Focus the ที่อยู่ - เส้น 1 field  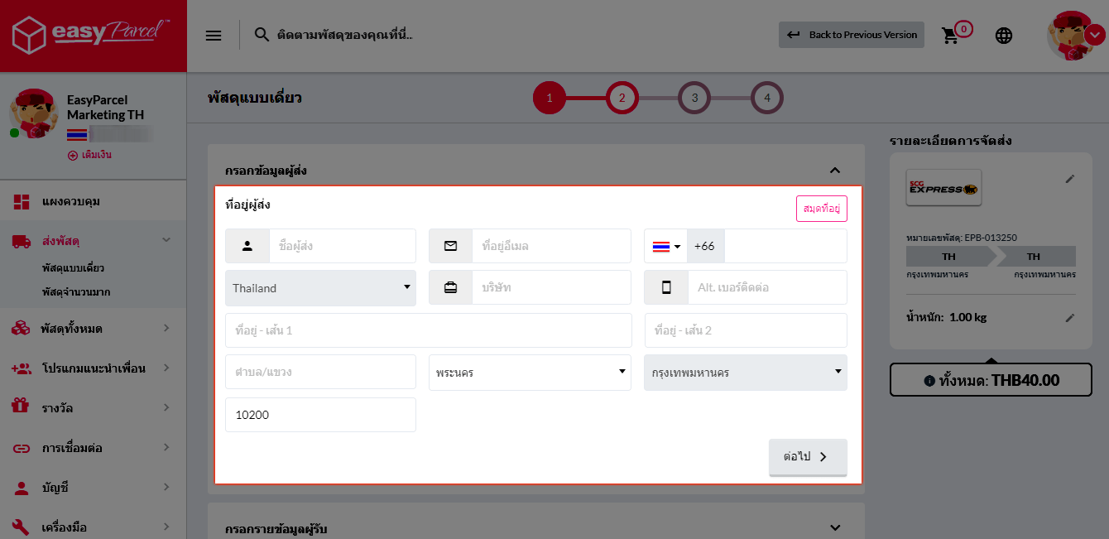pos(429,330)
